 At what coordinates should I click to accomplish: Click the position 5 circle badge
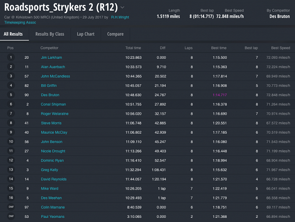pos(11,95)
